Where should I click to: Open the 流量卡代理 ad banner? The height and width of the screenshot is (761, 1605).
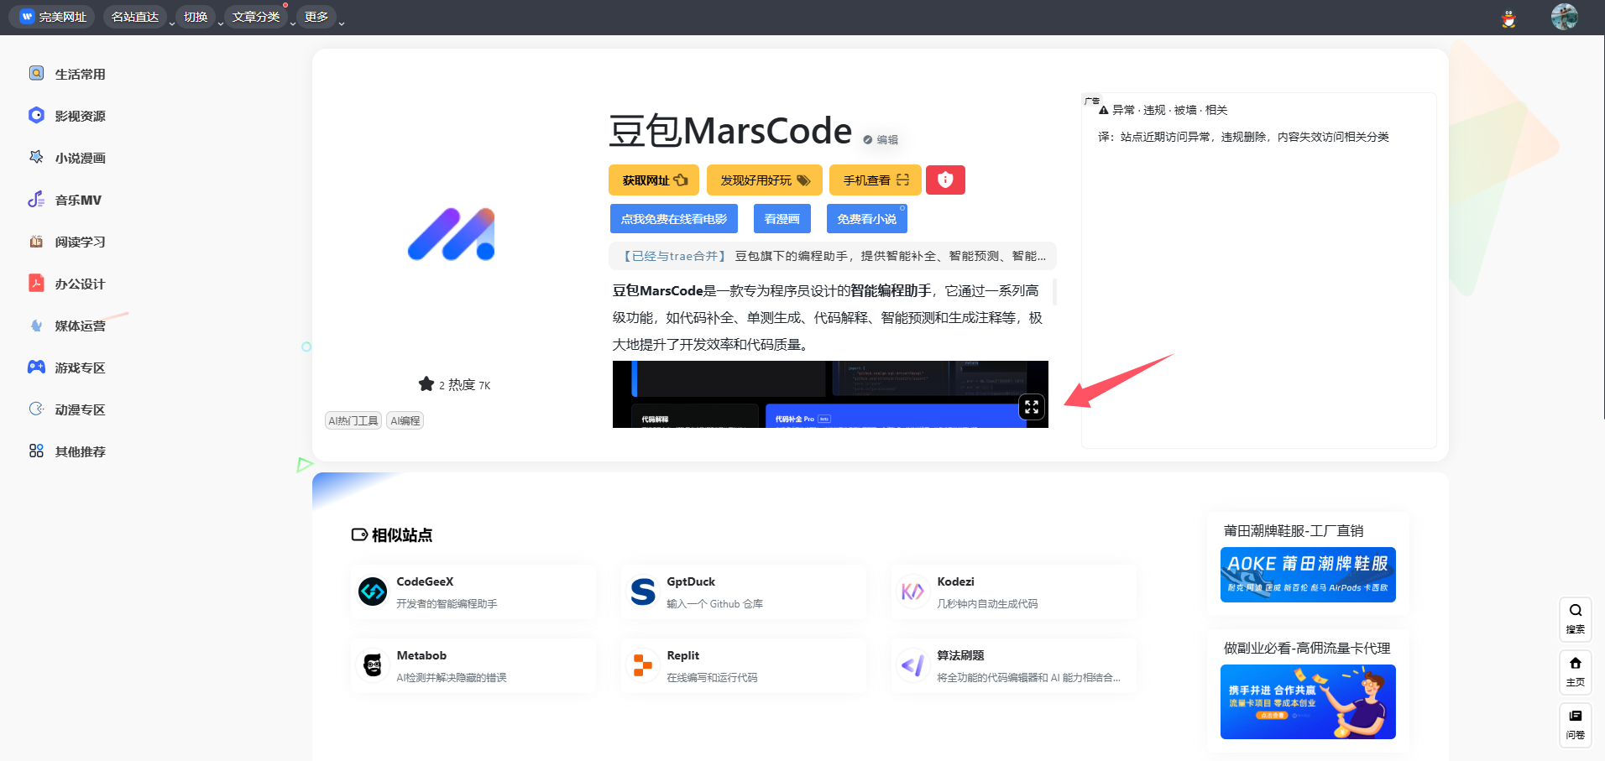[x=1308, y=701]
